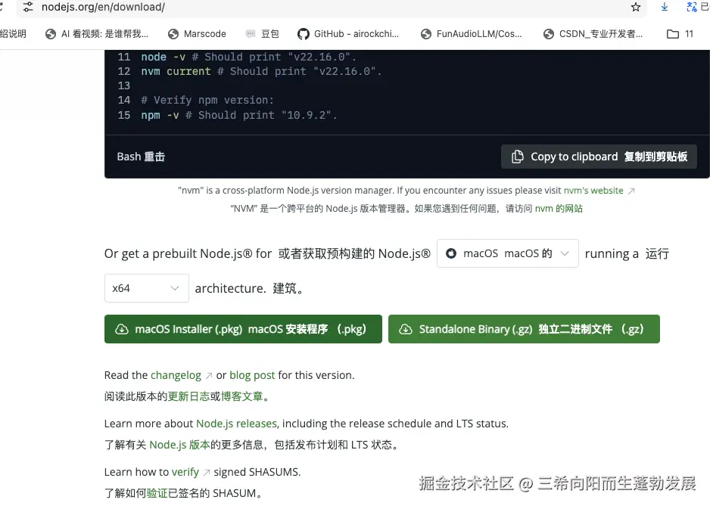The width and height of the screenshot is (710, 506).
Task: Open the Marscode bookmark
Action: [x=197, y=34]
